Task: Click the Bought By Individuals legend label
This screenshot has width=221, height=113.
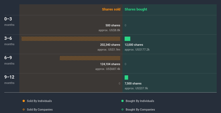Action: coord(140,101)
